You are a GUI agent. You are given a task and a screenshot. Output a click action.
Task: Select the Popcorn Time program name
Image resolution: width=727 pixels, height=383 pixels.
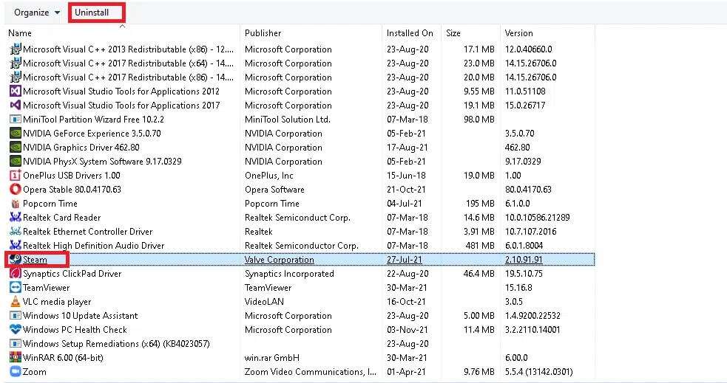(x=50, y=204)
